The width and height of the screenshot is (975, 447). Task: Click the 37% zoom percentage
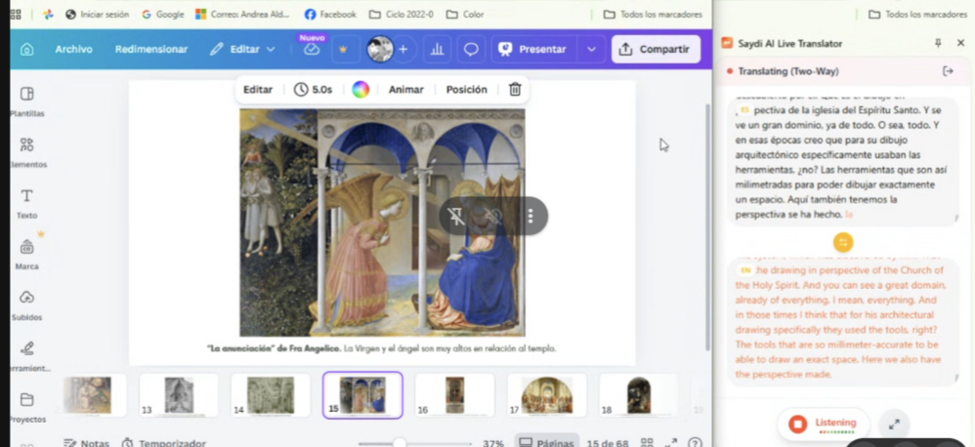point(493,443)
